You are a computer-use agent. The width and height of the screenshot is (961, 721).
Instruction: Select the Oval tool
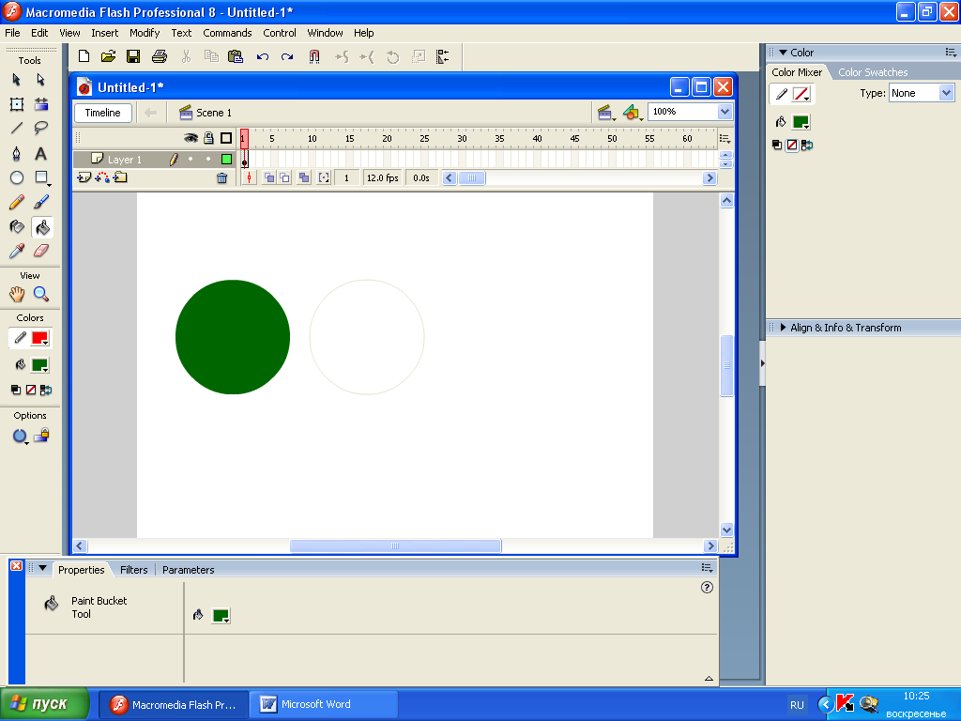[17, 177]
